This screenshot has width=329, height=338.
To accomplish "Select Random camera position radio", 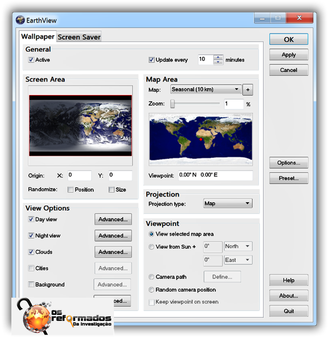I will click(152, 290).
